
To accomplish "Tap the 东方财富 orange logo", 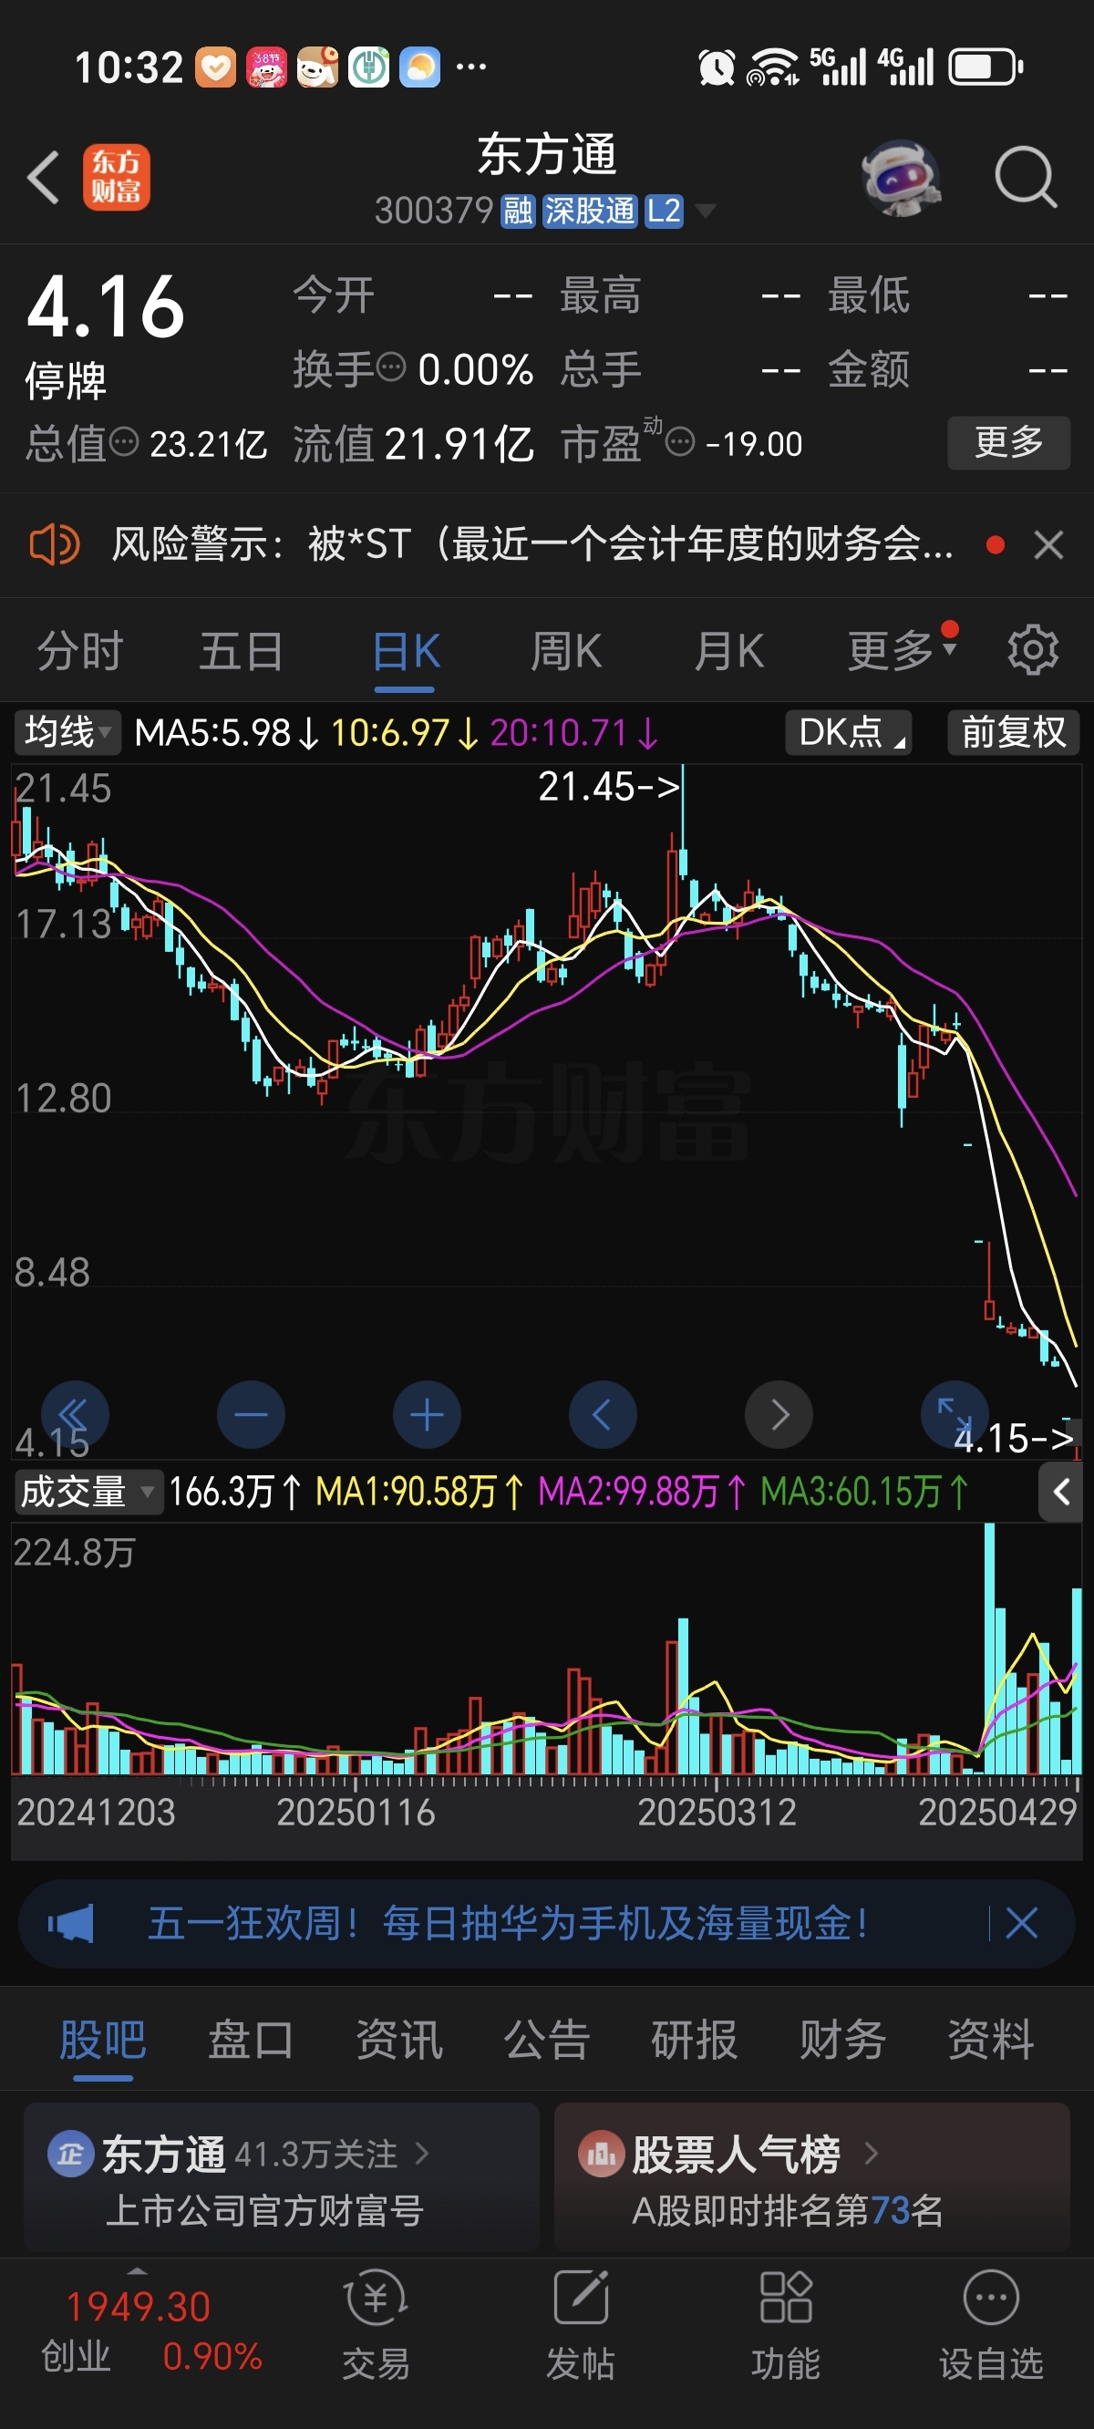I will click(x=116, y=177).
